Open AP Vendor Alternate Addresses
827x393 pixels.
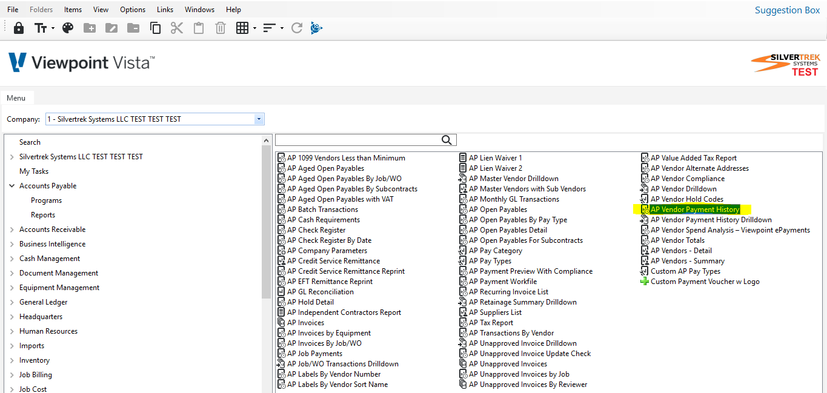click(700, 168)
